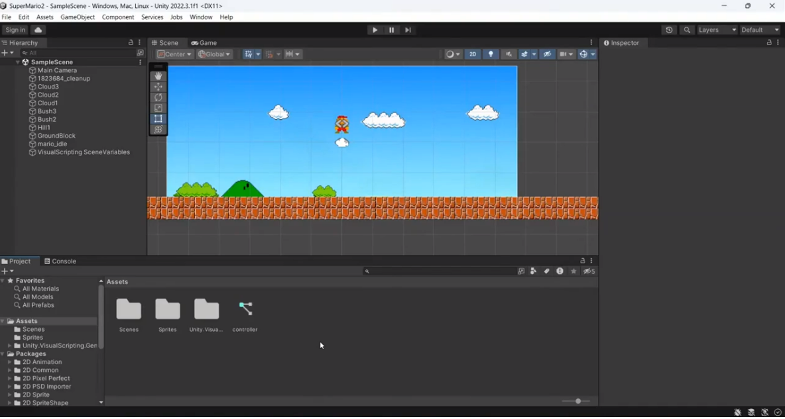The image size is (785, 419).
Task: Open the Layers dropdown
Action: (717, 30)
